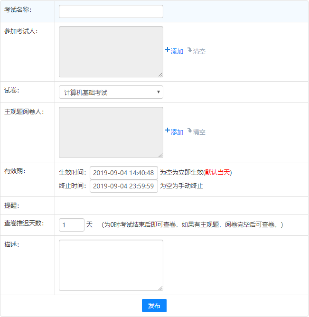Open the 生效时间 date-time picker field

coord(123,173)
